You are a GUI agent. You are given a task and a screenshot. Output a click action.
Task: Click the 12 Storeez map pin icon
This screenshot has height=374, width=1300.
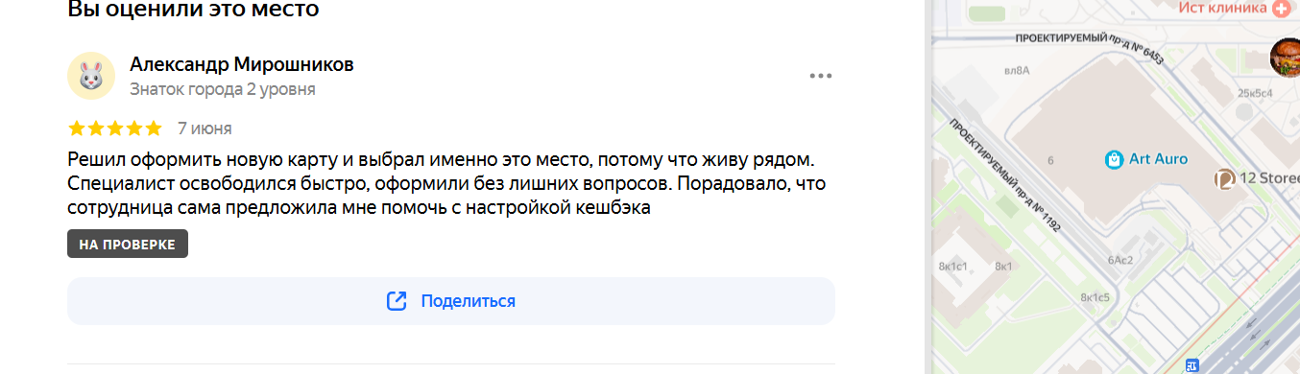[x=1224, y=178]
